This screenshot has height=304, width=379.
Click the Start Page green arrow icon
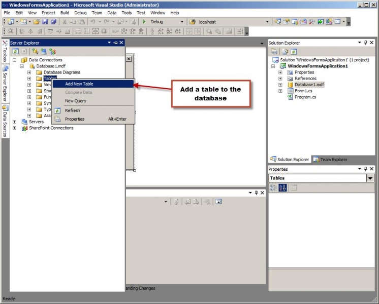pos(320,22)
